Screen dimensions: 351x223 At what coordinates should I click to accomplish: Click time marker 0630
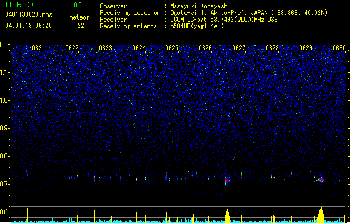(x=339, y=48)
